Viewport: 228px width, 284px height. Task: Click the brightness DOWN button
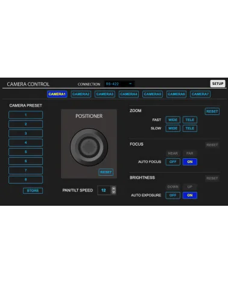pos(173,187)
